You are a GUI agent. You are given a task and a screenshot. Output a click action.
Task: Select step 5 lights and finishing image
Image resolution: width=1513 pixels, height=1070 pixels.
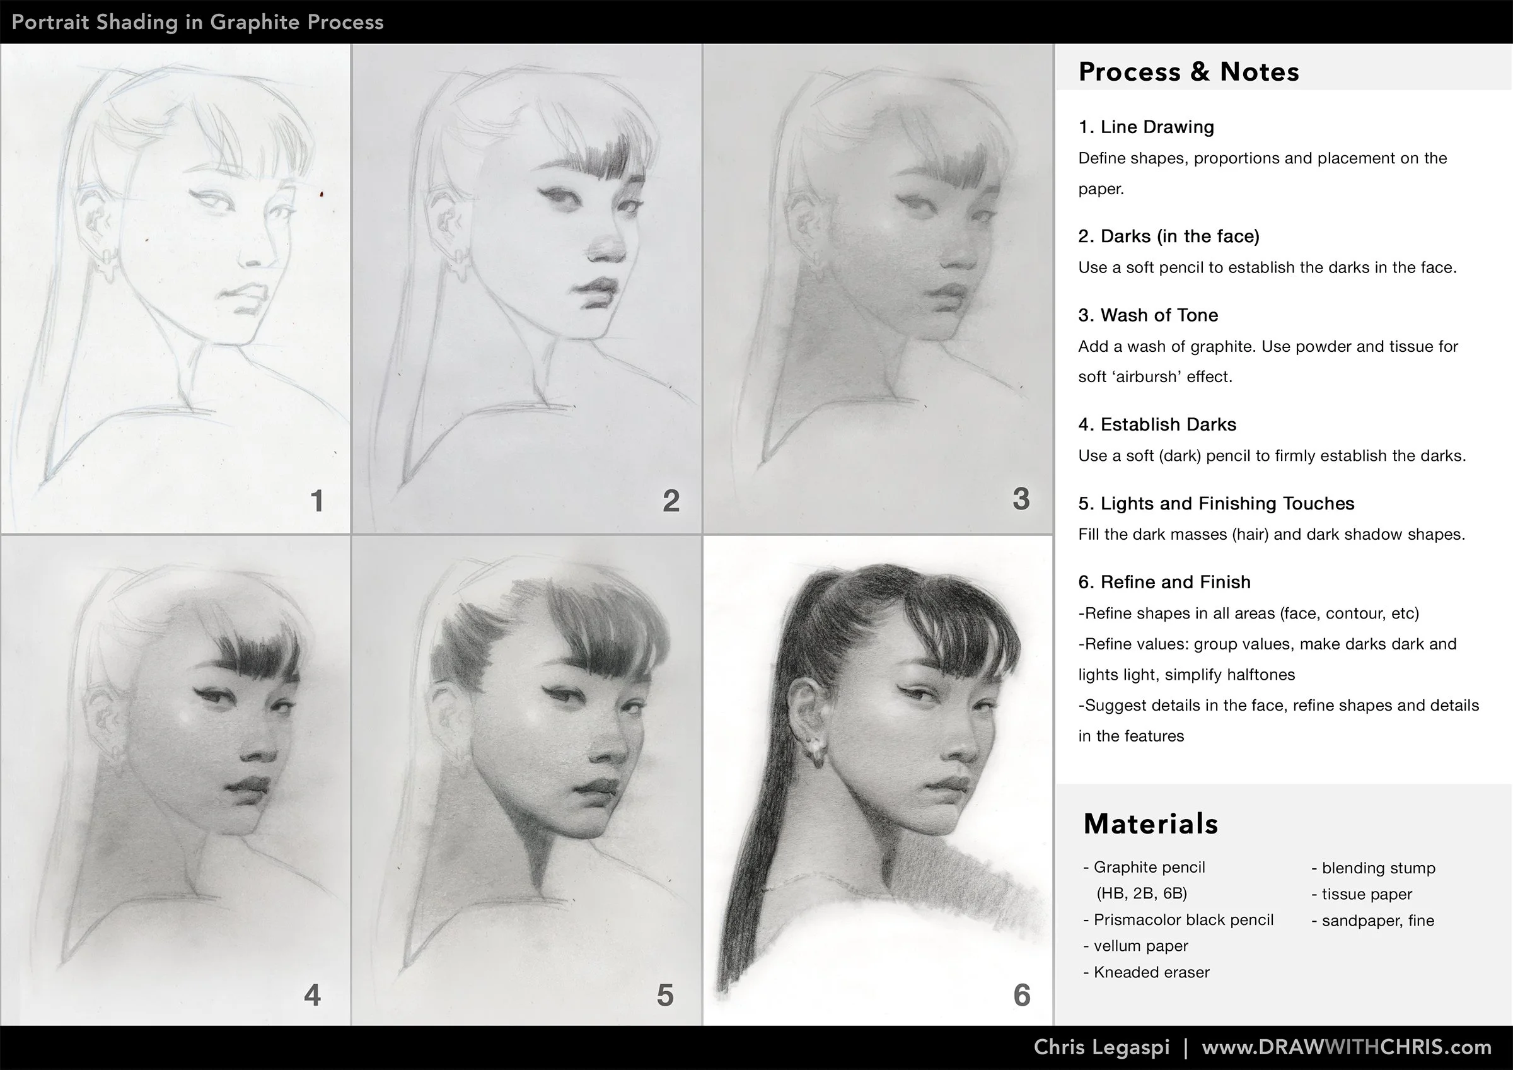527,778
